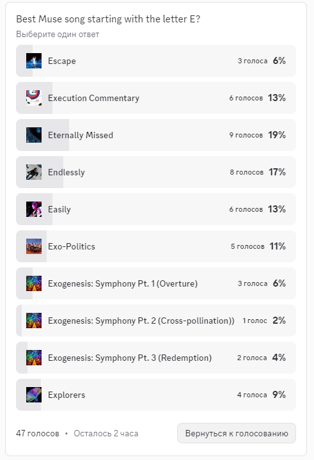Image resolution: width=314 pixels, height=460 pixels.
Task: Choose Exogenesis: Symphony Pt. 2 (Cross-pollination) option
Action: [x=156, y=321]
